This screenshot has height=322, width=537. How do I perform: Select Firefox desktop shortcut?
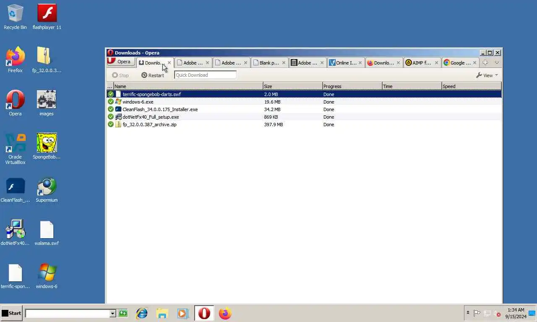click(15, 60)
